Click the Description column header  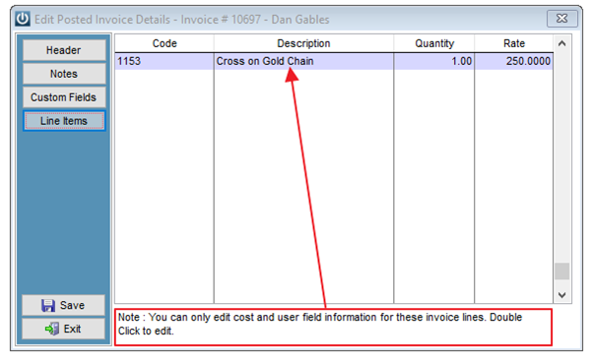coord(303,43)
